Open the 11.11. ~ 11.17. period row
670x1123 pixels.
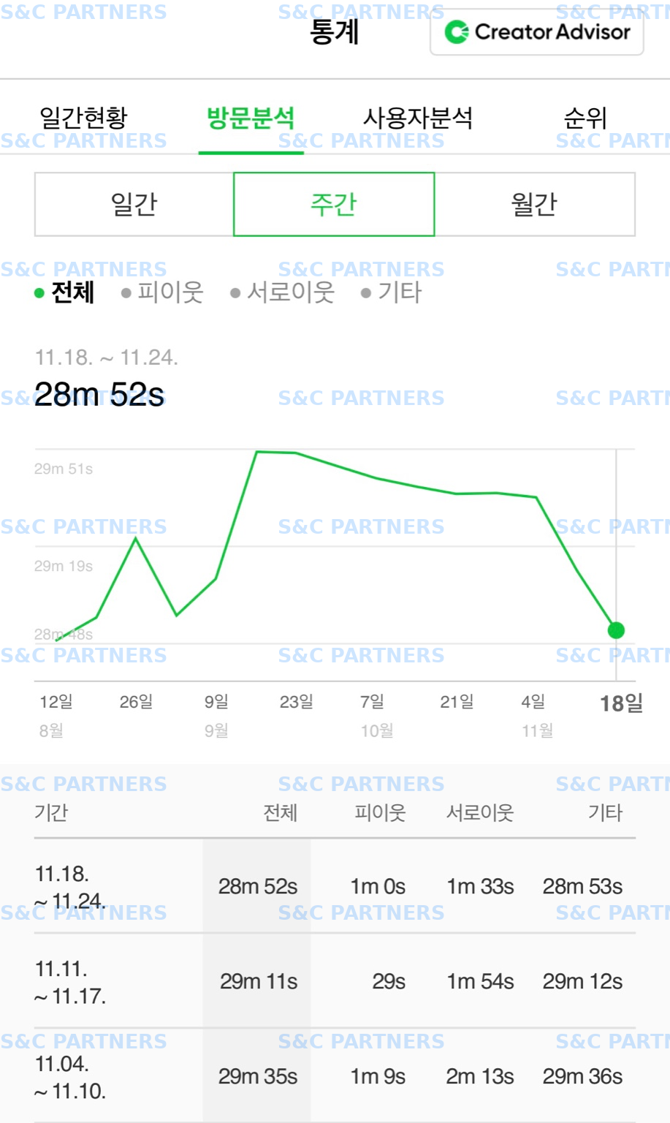point(335,981)
